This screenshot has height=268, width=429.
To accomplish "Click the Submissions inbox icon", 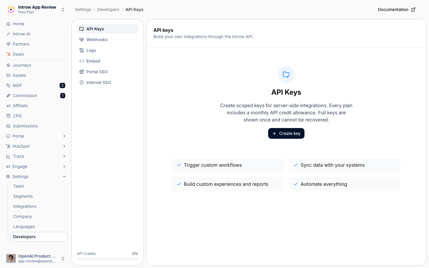I will pyautogui.click(x=8, y=126).
